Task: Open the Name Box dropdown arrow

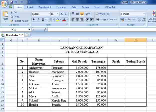Action: tap(29, 29)
